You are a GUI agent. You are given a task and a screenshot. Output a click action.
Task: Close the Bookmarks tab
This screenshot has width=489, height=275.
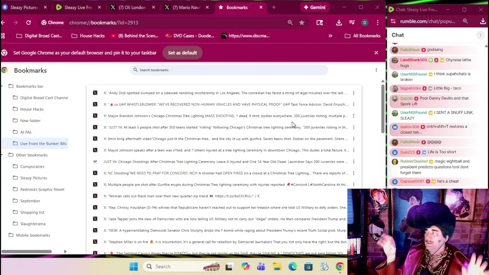point(261,7)
